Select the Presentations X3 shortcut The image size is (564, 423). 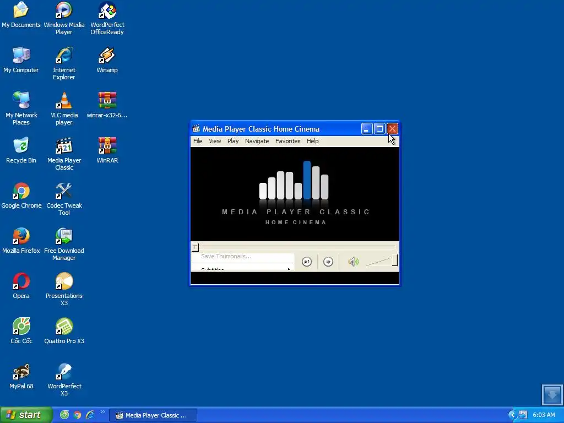click(64, 289)
